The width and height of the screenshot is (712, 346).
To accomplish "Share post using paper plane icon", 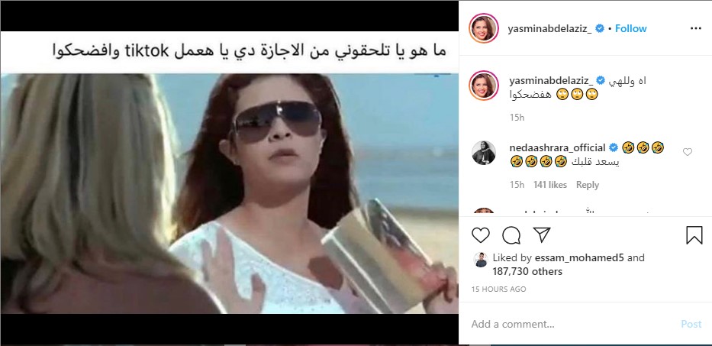I will [x=542, y=234].
